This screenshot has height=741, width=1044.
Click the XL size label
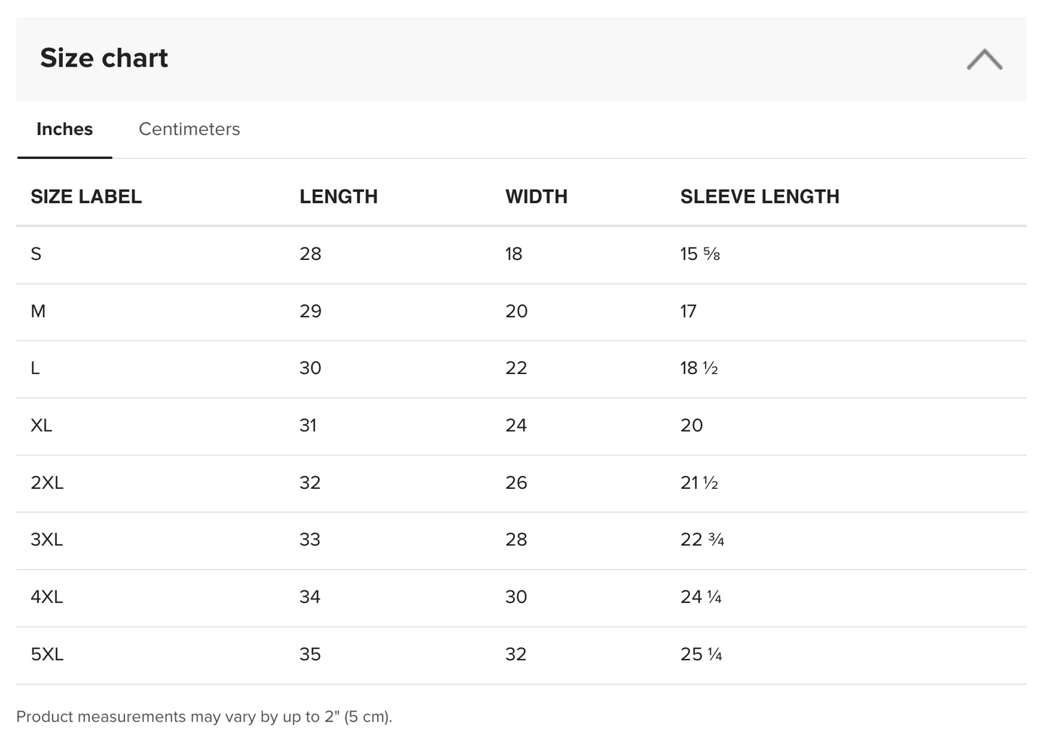coord(41,425)
